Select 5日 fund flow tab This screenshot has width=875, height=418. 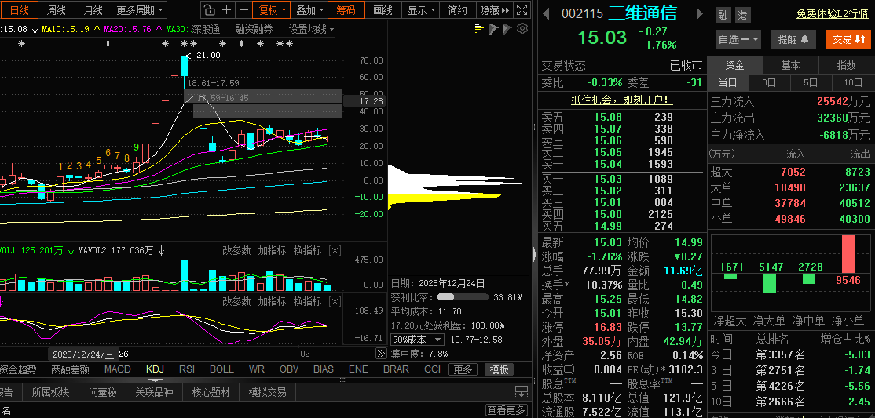point(811,82)
